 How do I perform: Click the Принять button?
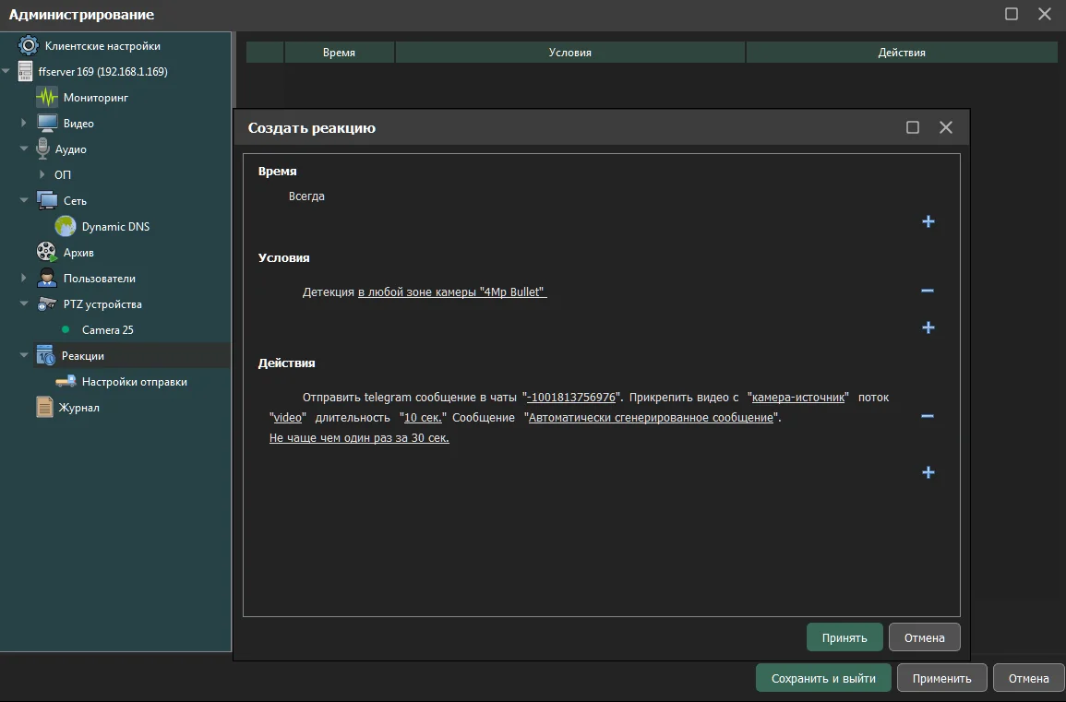[x=844, y=637]
